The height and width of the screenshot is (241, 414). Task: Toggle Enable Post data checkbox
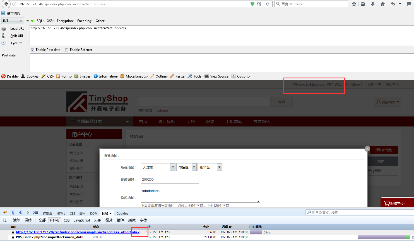point(32,50)
